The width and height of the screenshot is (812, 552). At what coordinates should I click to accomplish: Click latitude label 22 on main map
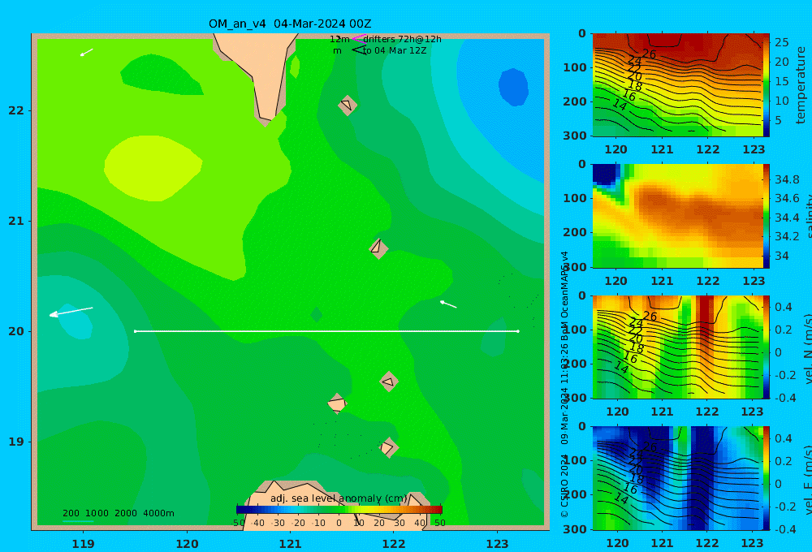click(x=16, y=110)
